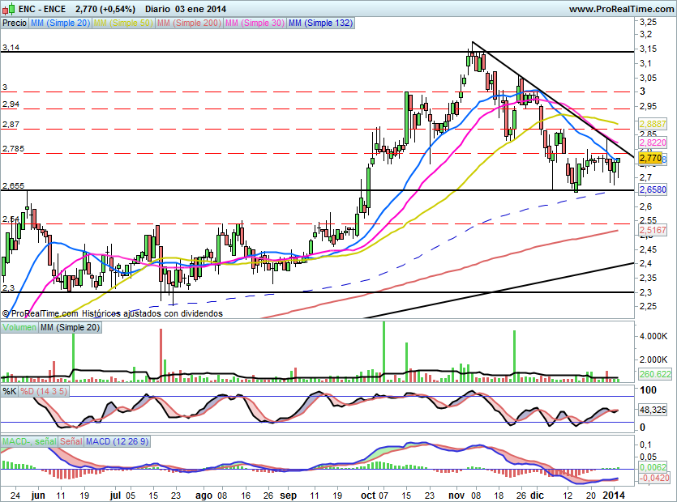The image size is (677, 502).
Task: Click the MACD-, señal histogram label
Action: coord(28,442)
